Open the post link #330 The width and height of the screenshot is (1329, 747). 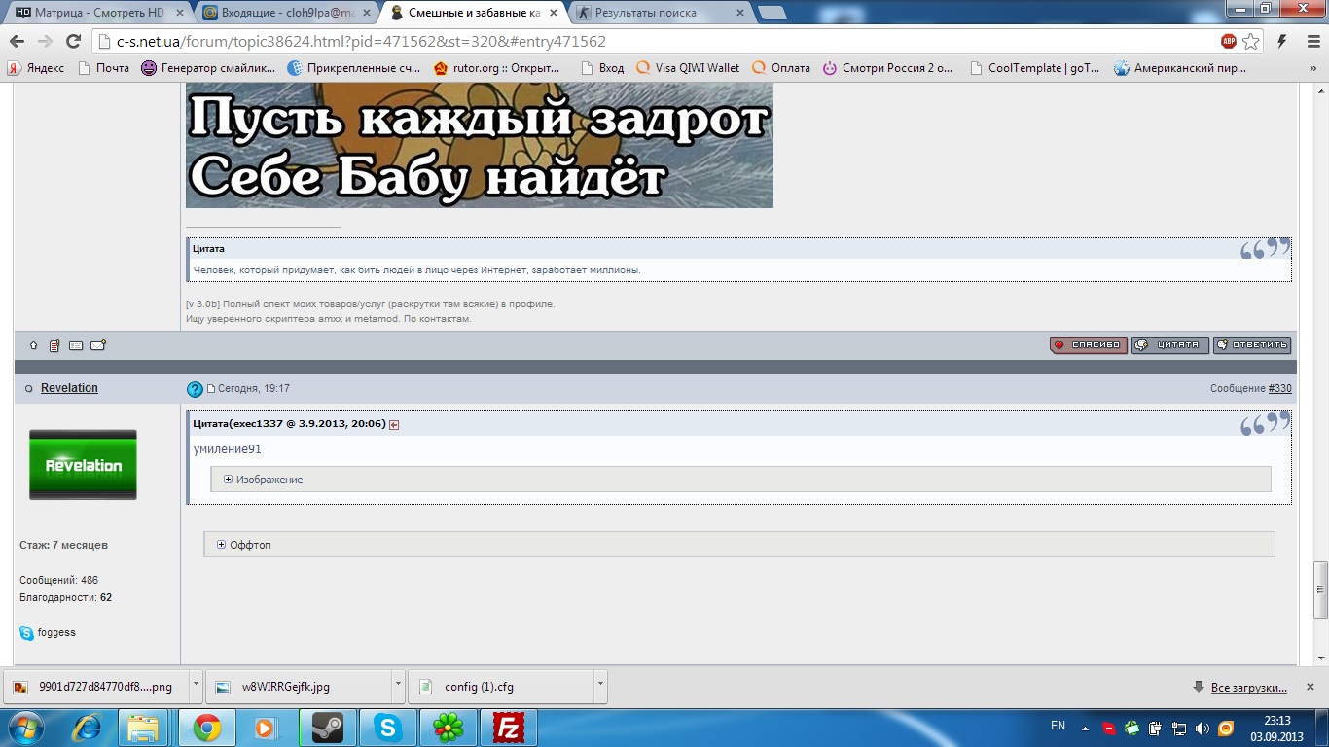pyautogui.click(x=1279, y=388)
